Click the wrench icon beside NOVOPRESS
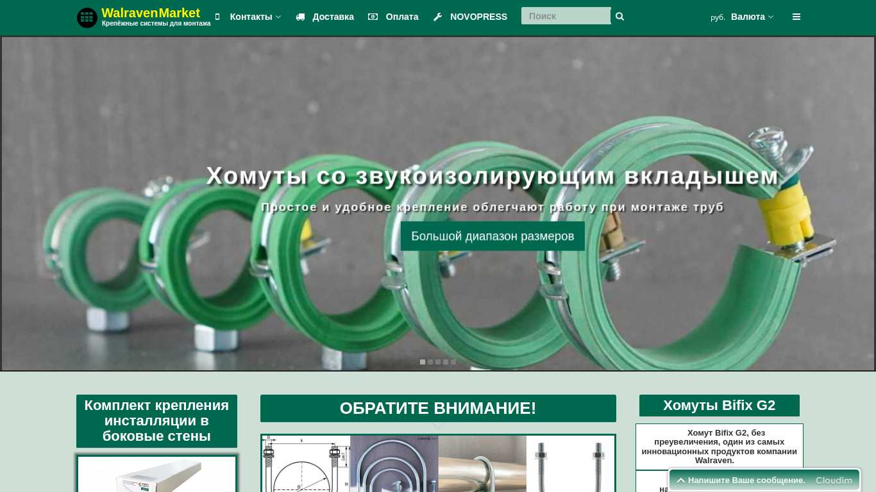This screenshot has width=876, height=492. 438,17
